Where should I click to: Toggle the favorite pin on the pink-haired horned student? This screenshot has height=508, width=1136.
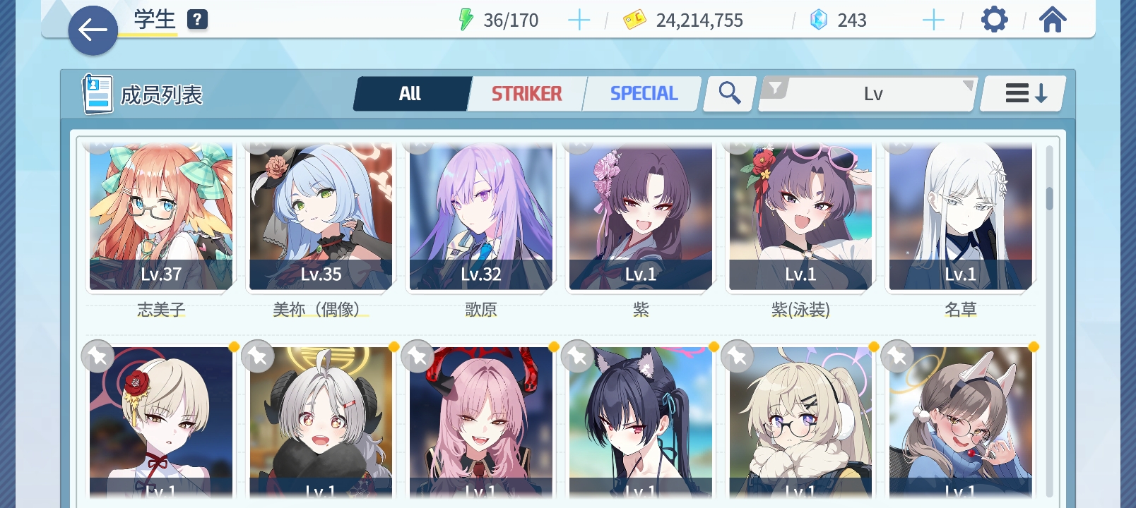coord(417,356)
